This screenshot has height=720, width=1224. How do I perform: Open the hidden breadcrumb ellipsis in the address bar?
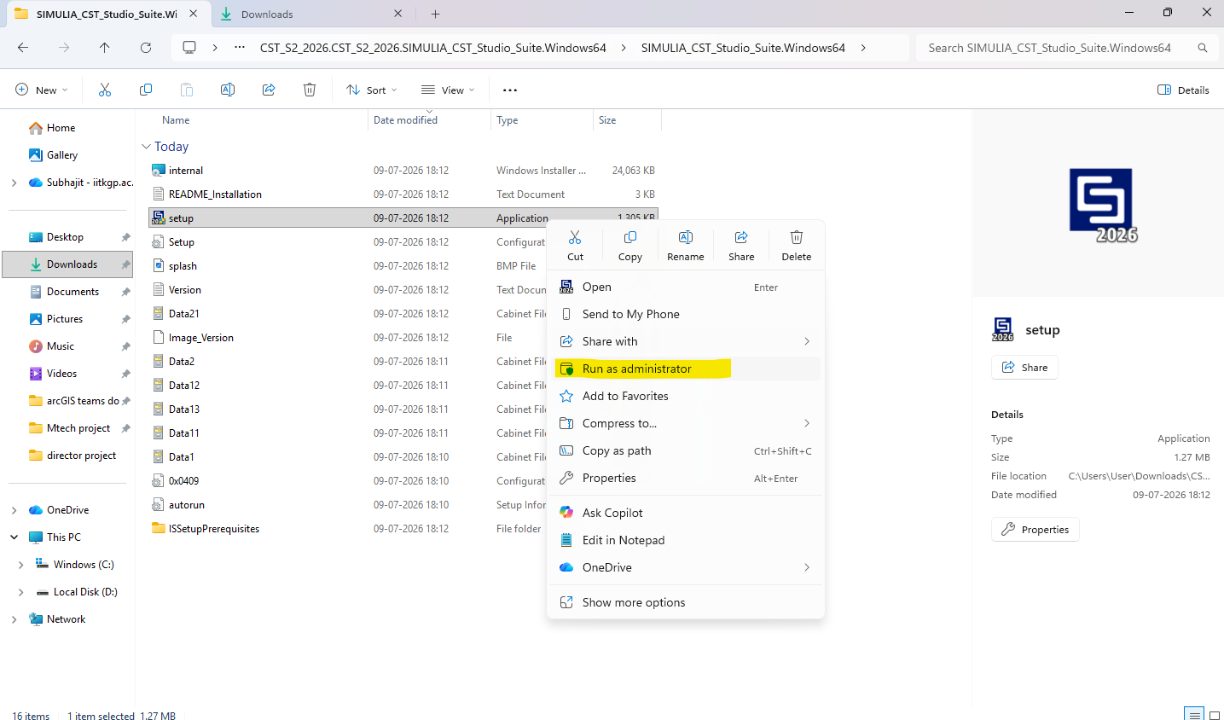point(240,48)
